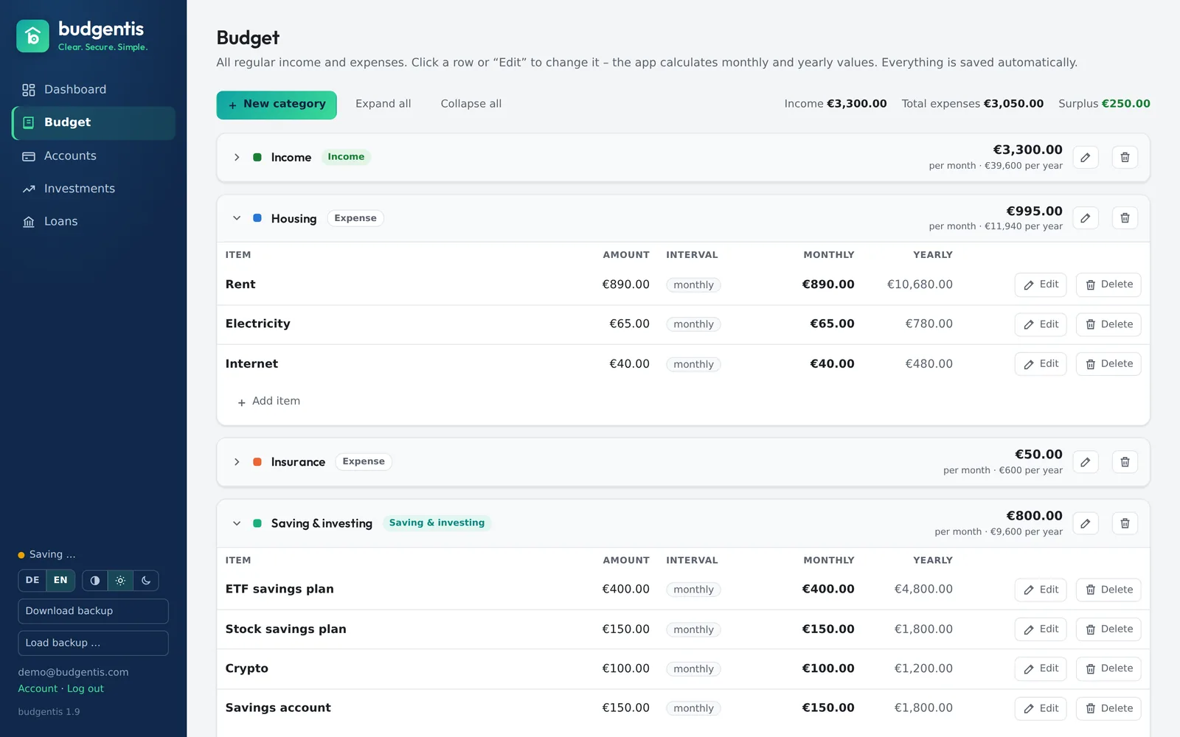Viewport: 1180px width, 737px height.
Task: Add item to Housing category
Action: click(269, 402)
